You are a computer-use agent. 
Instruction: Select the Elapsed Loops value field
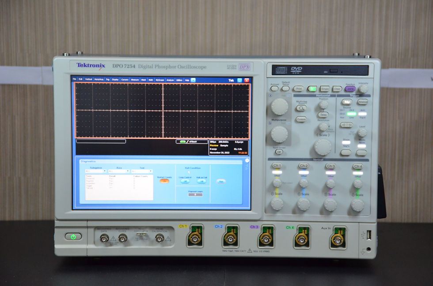point(195,194)
